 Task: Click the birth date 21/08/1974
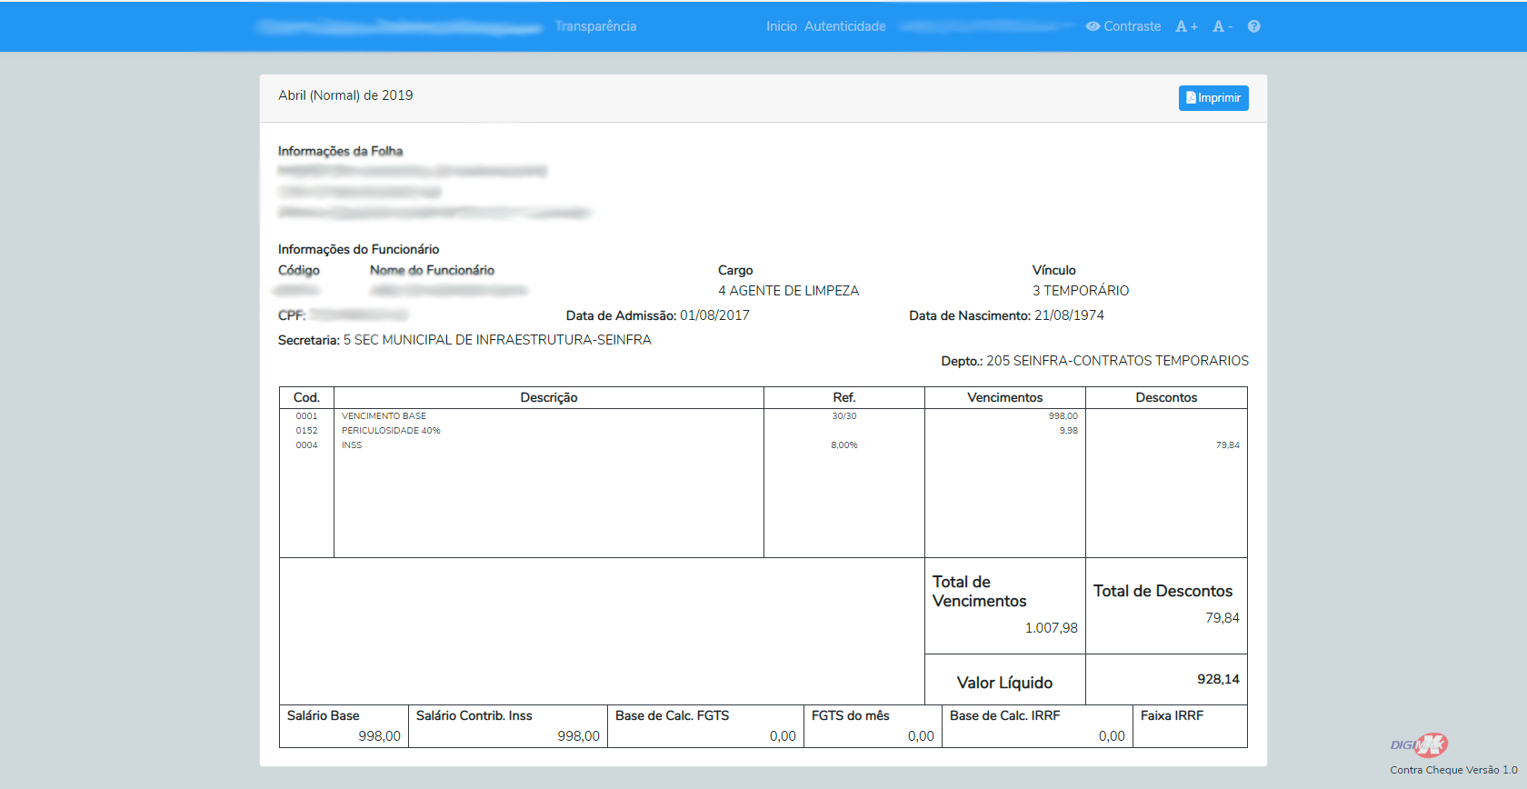tap(1070, 315)
